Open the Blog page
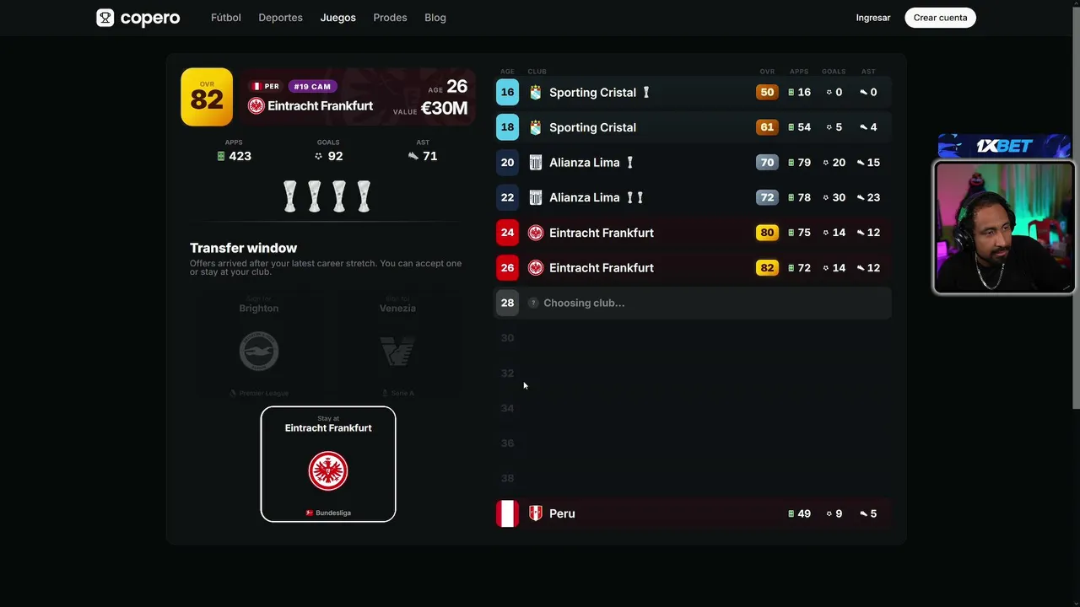 435,18
